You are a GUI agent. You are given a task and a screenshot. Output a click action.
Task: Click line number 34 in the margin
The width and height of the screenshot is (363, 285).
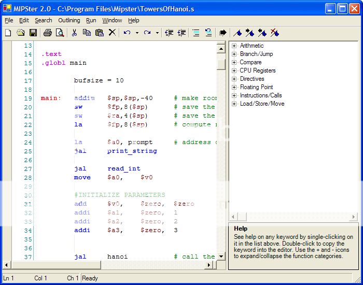tap(28, 231)
